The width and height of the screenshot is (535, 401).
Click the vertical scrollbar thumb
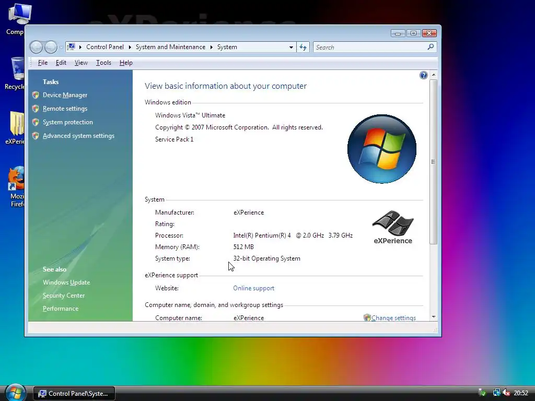pos(433,162)
